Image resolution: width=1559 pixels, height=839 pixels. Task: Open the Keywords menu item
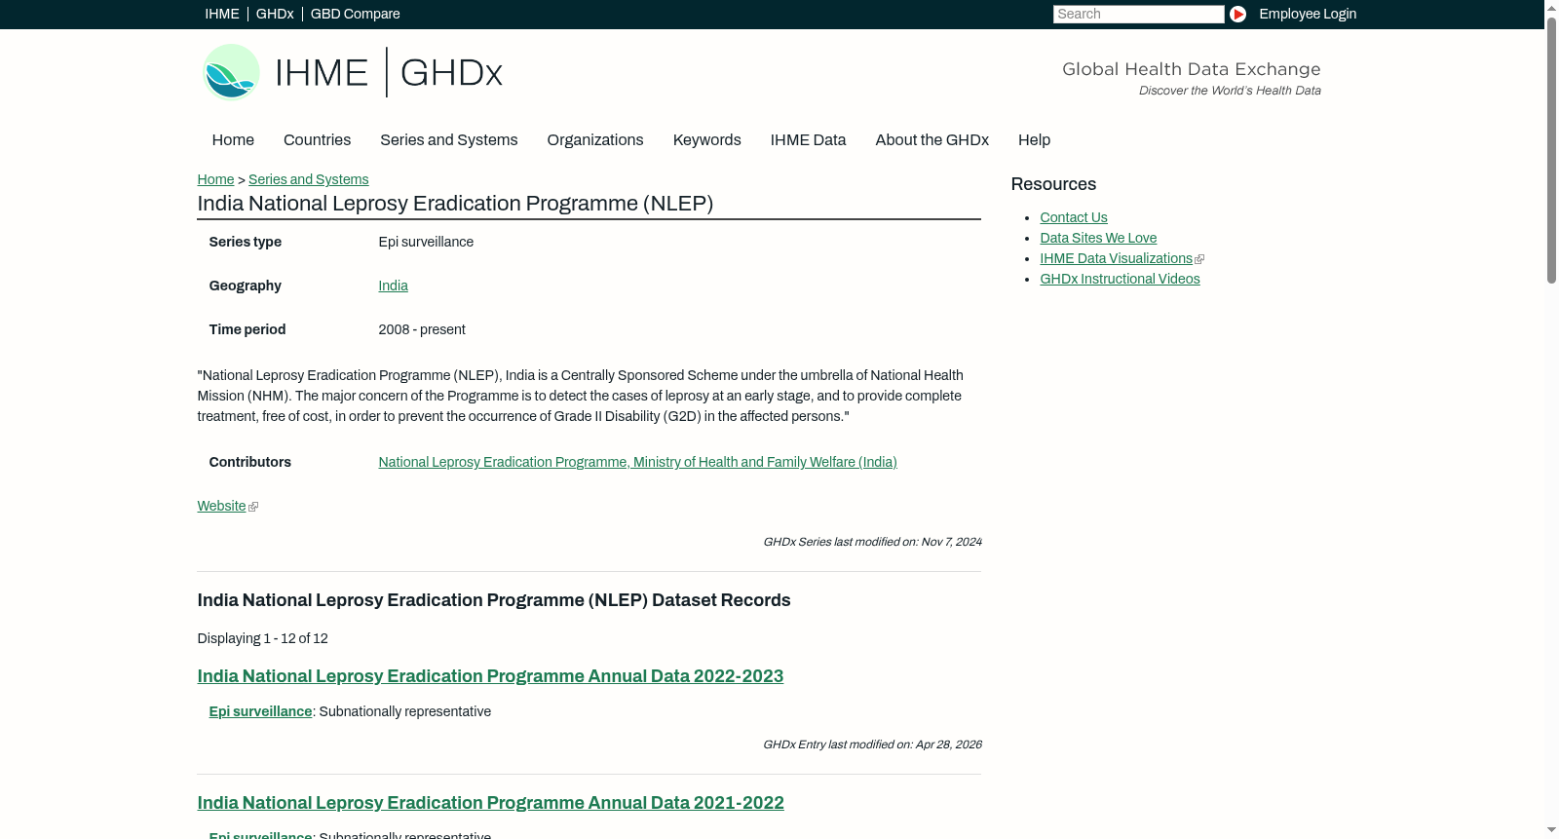[x=706, y=140]
